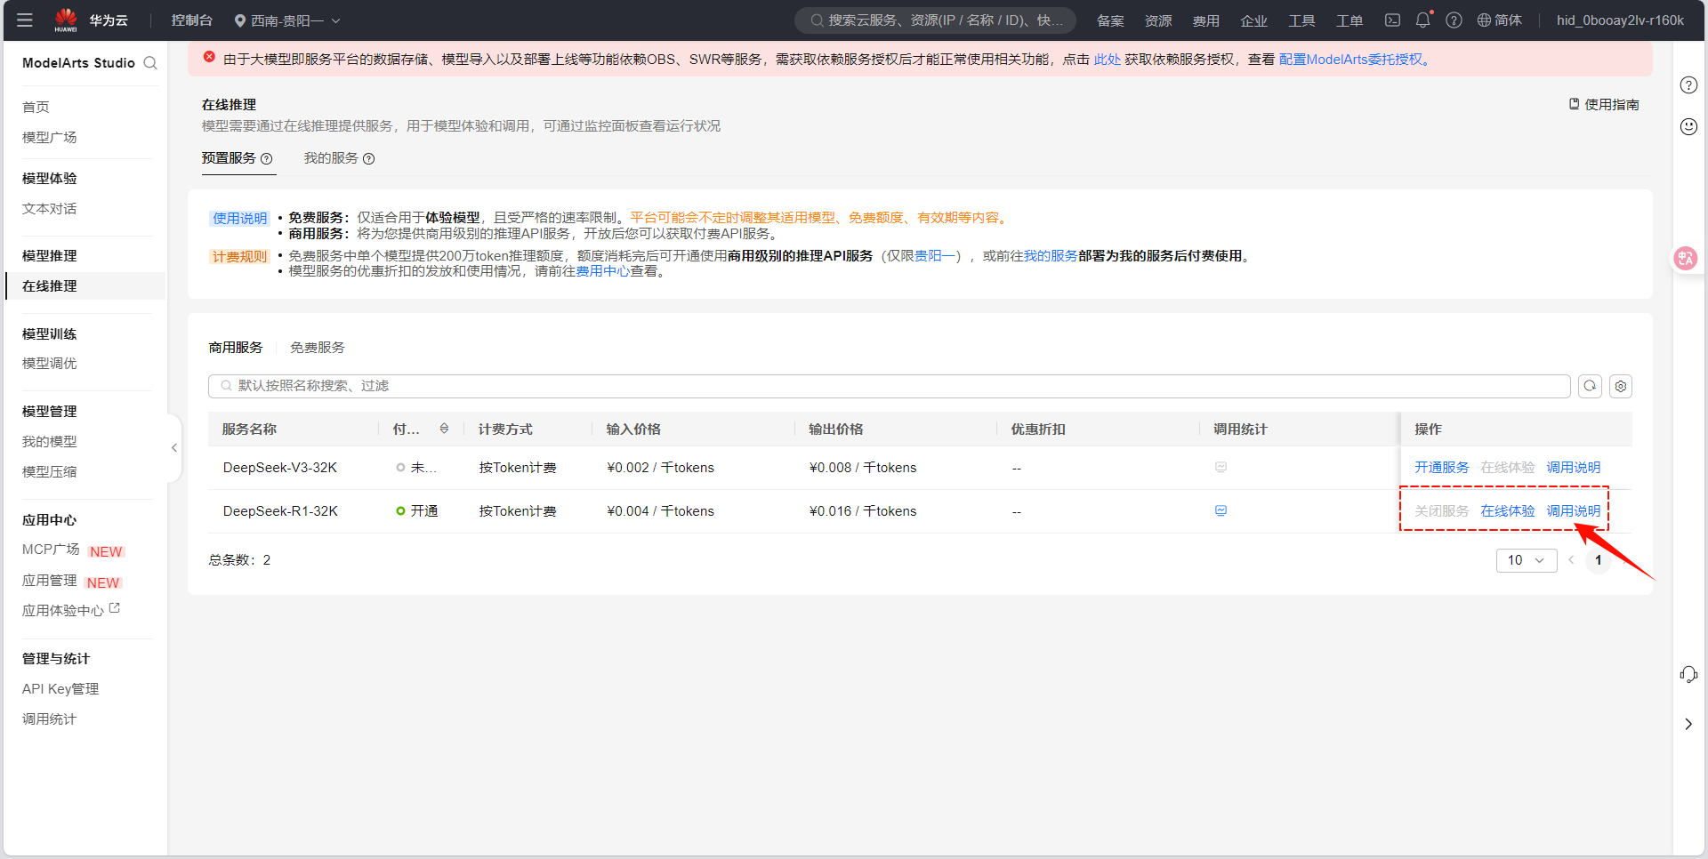Open customer service headset icon
The height and width of the screenshot is (859, 1708).
(1688, 674)
